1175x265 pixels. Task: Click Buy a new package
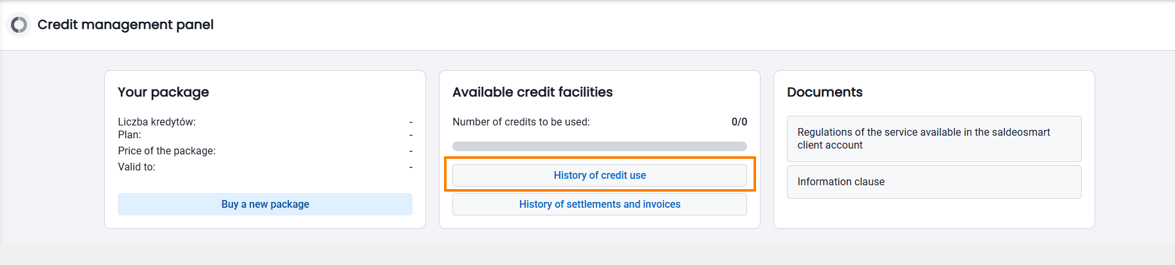pyautogui.click(x=264, y=204)
